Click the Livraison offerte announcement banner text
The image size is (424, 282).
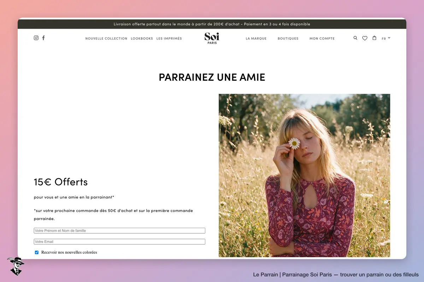click(x=212, y=24)
